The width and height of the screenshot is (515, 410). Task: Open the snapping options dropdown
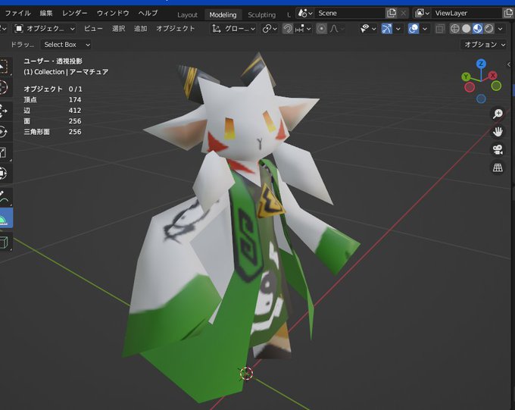[x=303, y=29]
